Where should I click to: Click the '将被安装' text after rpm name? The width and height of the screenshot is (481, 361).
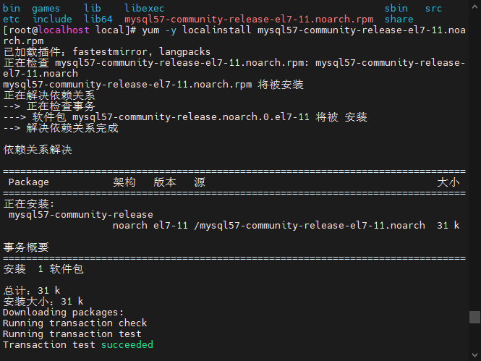tap(281, 85)
